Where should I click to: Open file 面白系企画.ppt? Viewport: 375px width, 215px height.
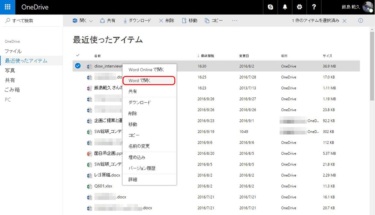pos(108,153)
